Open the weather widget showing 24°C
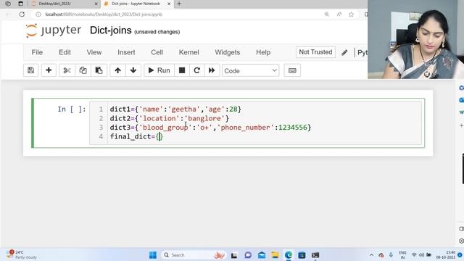464x261 pixels. click(x=22, y=254)
